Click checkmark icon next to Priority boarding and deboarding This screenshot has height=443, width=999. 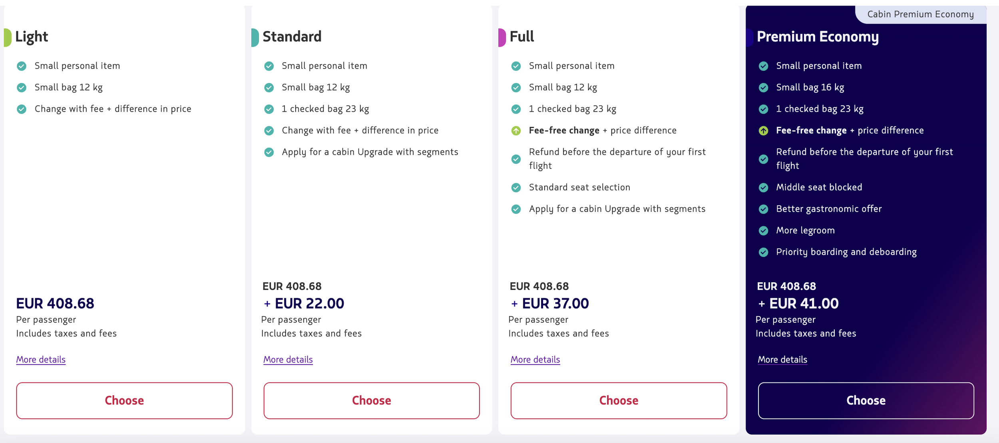(x=763, y=252)
